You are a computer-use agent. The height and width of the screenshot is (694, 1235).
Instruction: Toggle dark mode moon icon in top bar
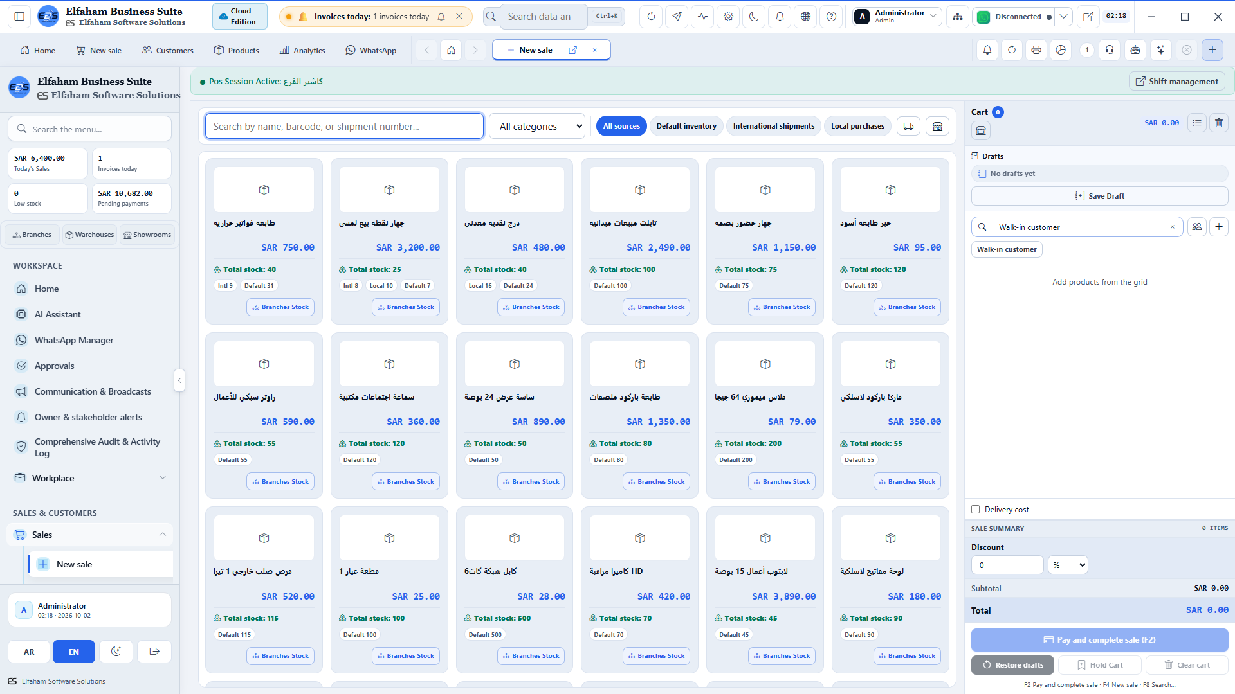point(754,17)
